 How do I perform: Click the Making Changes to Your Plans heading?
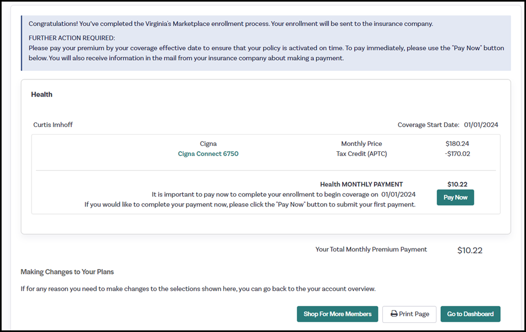[x=67, y=272]
